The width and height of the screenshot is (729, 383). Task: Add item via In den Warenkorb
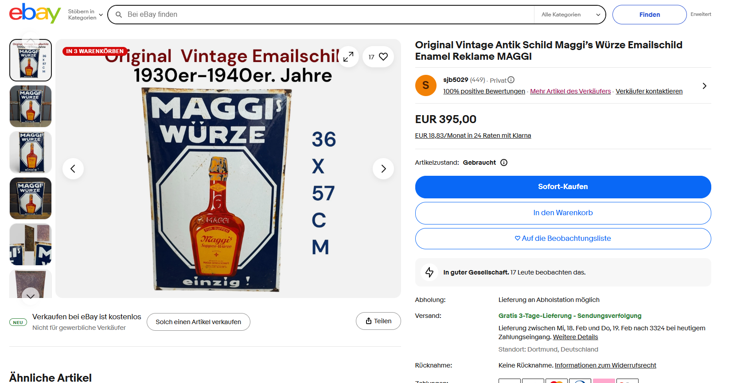[x=563, y=213]
